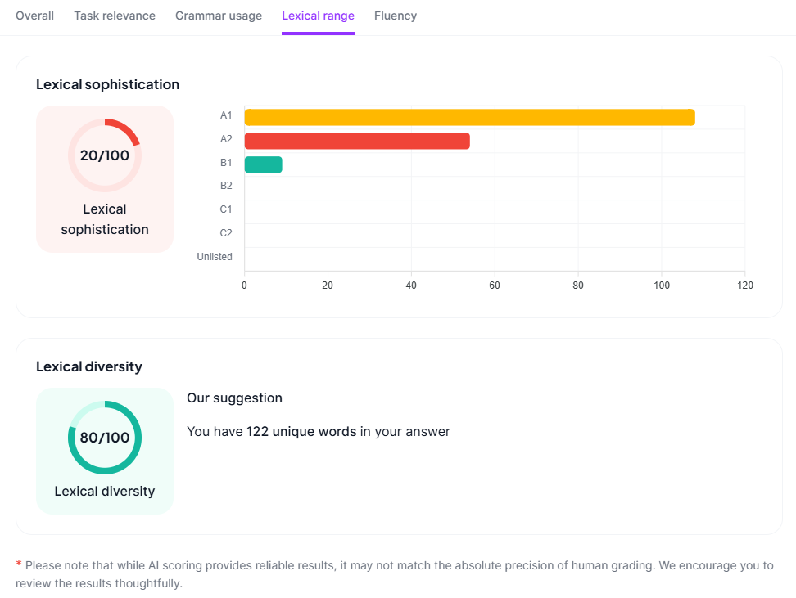Click the Lexical sophistication section heading

(107, 84)
